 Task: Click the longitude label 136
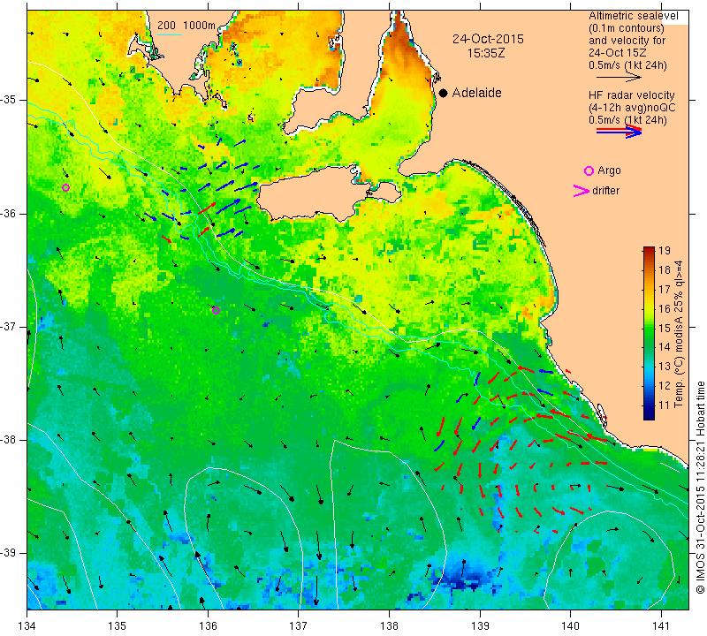(208, 626)
